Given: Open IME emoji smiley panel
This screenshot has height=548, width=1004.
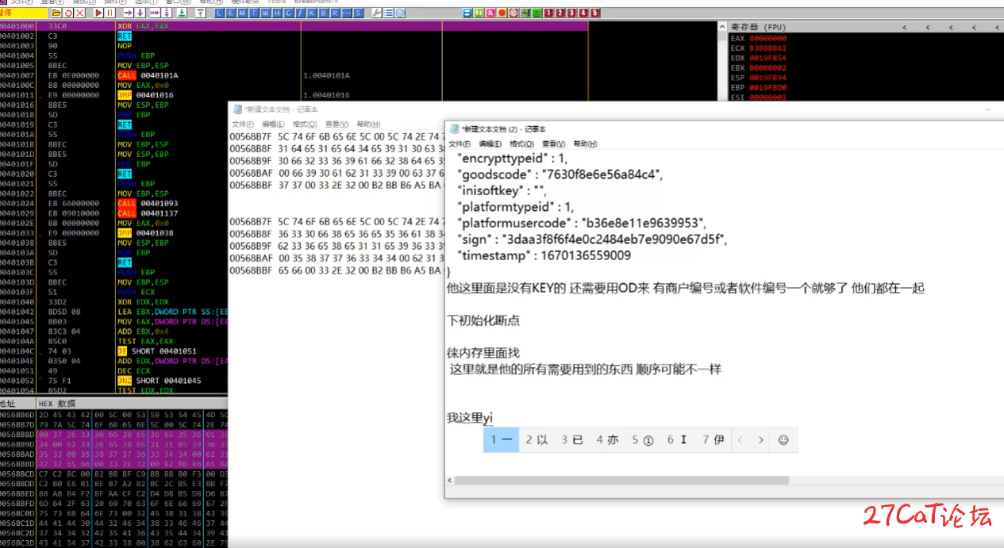Looking at the screenshot, I should pos(783,439).
